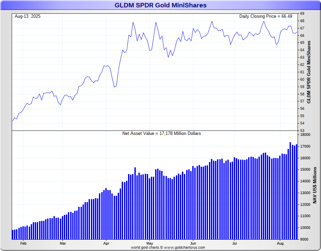The height and width of the screenshot is (251, 321).
Task: Select the 15000 tick on the NAV axis
Action: pyautogui.click(x=305, y=170)
